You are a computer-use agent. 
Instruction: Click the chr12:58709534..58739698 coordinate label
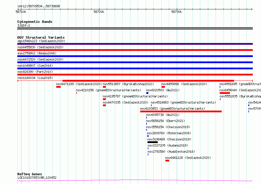point(39,6)
